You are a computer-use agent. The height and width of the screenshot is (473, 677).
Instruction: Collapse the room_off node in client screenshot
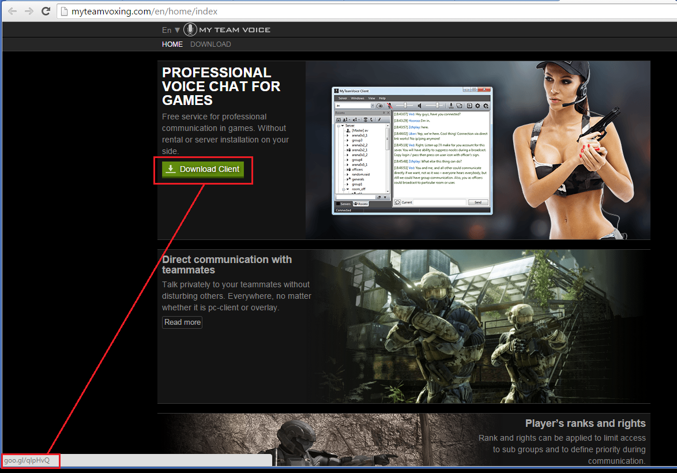click(343, 189)
